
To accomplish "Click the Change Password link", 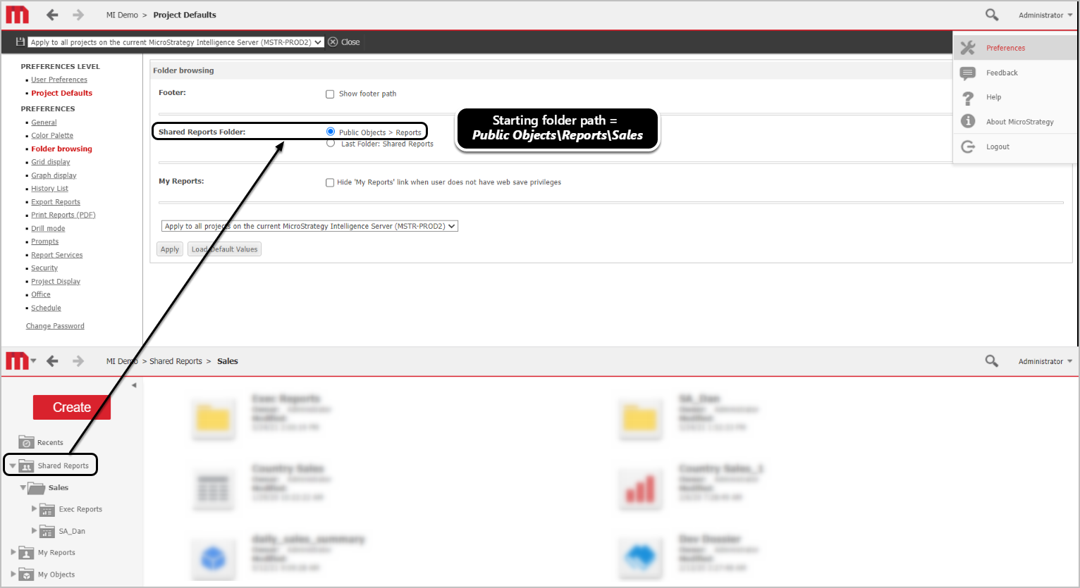I will coord(55,326).
